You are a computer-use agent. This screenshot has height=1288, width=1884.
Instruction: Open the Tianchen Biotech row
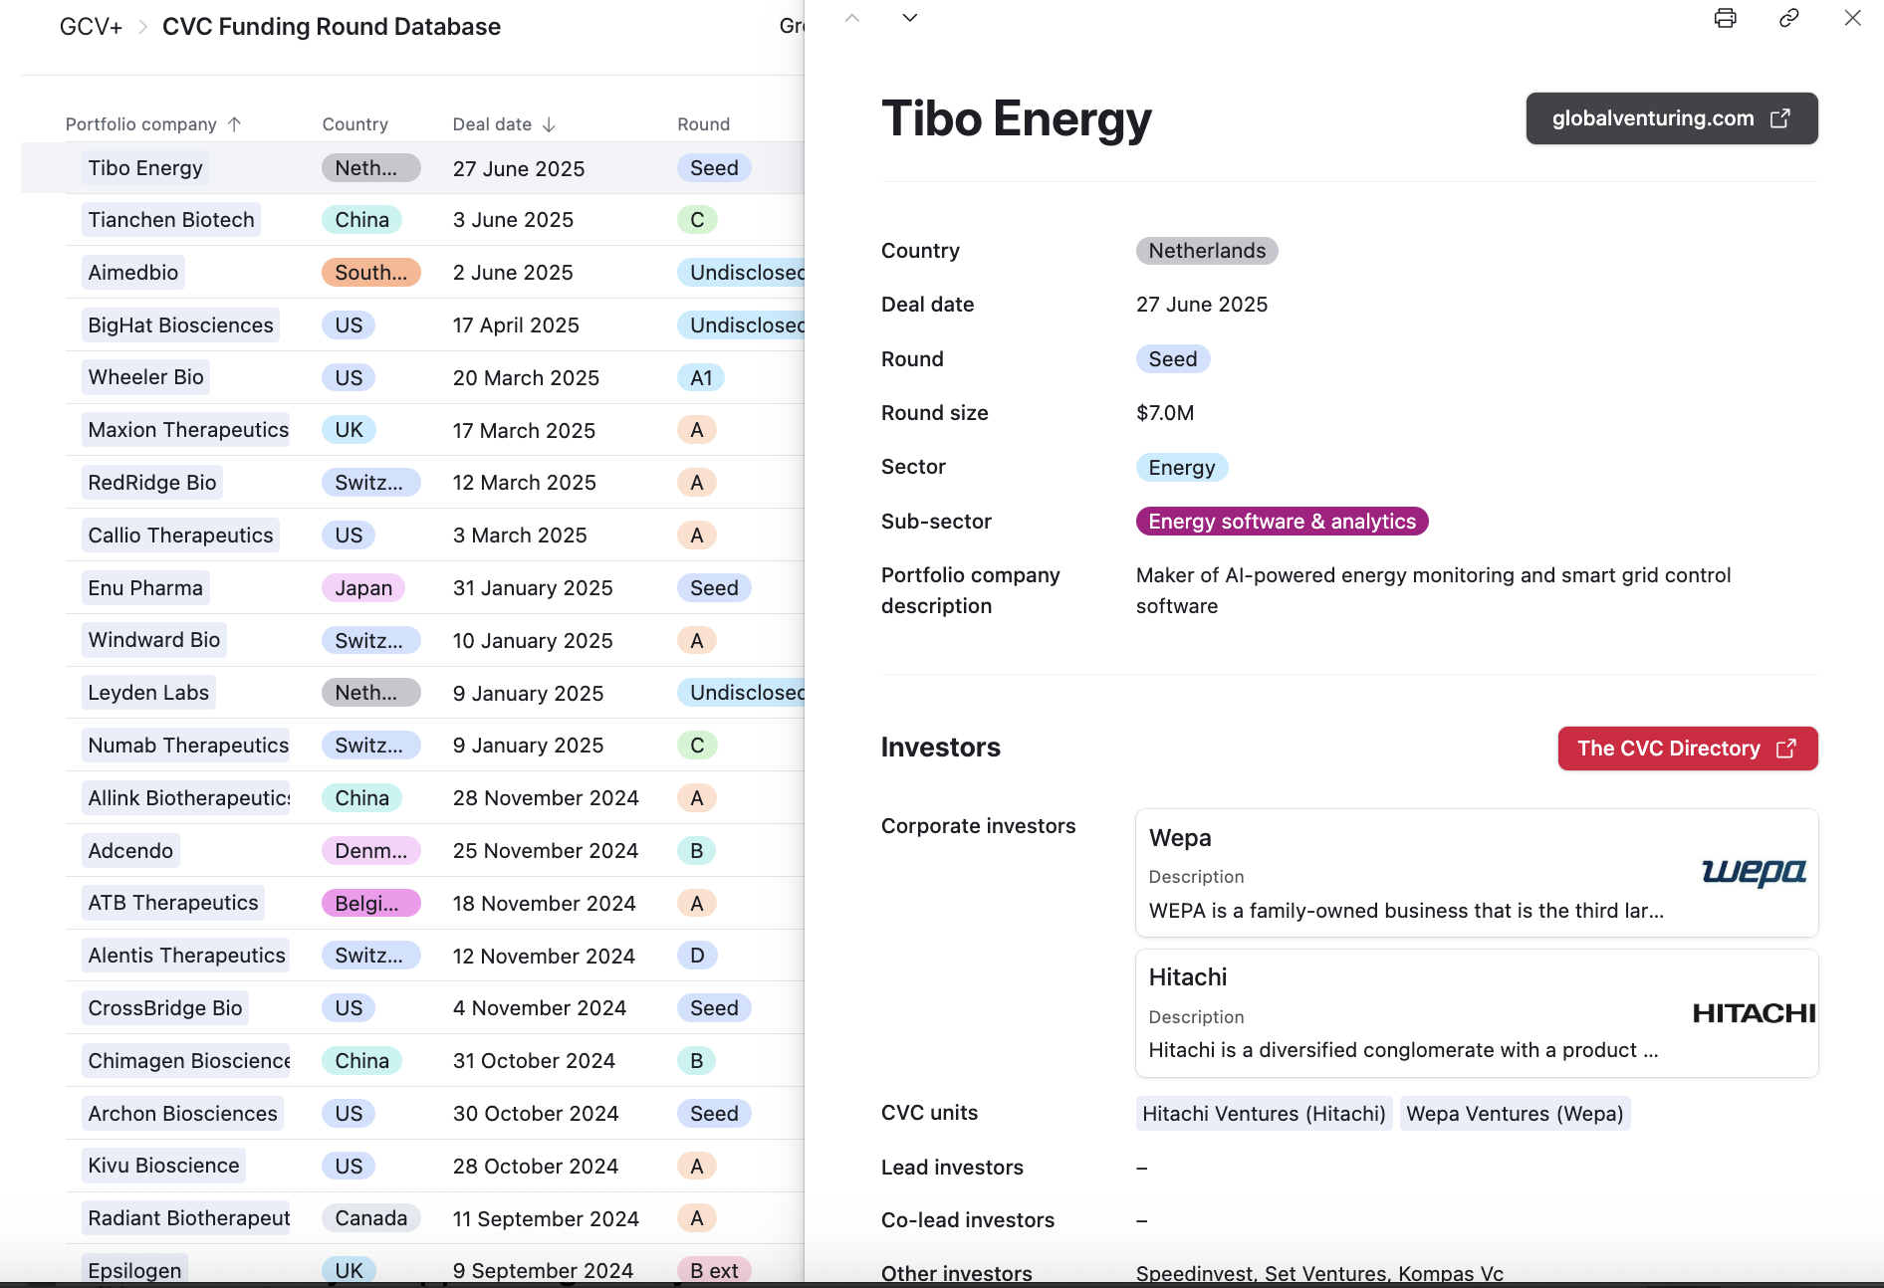click(x=171, y=220)
